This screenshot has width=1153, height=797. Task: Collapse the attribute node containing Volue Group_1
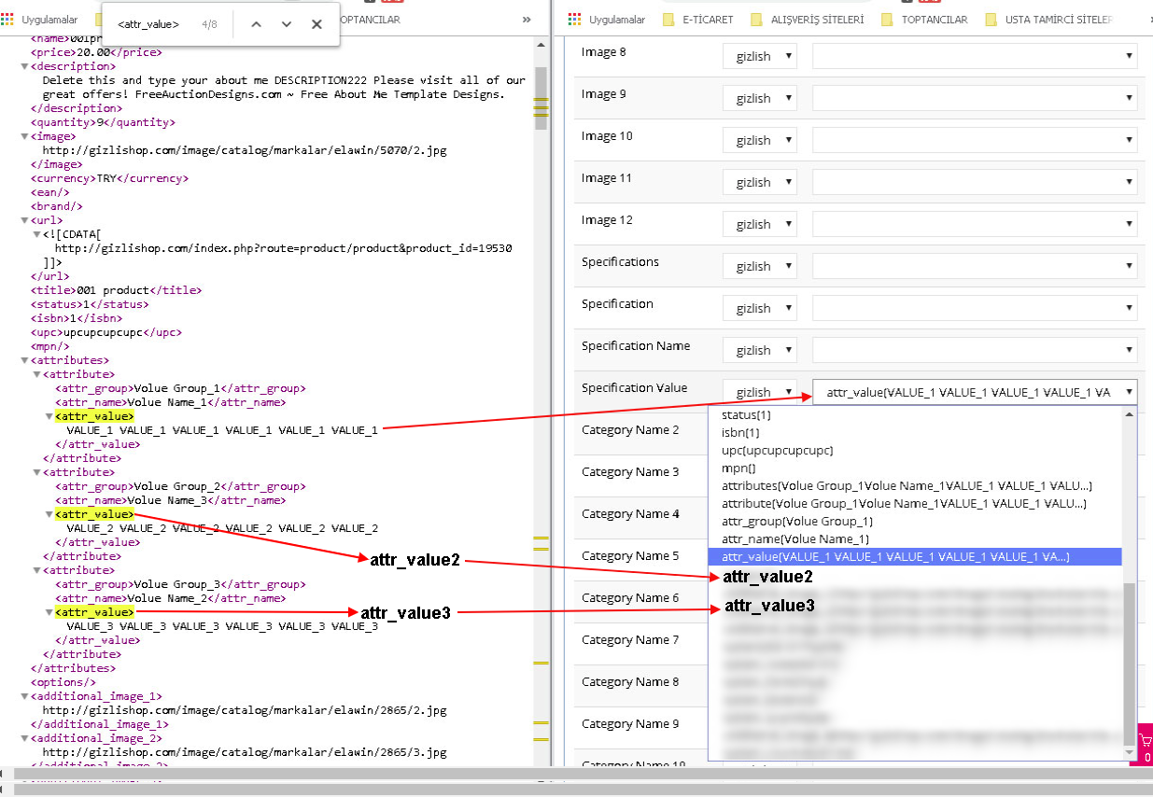[35, 374]
